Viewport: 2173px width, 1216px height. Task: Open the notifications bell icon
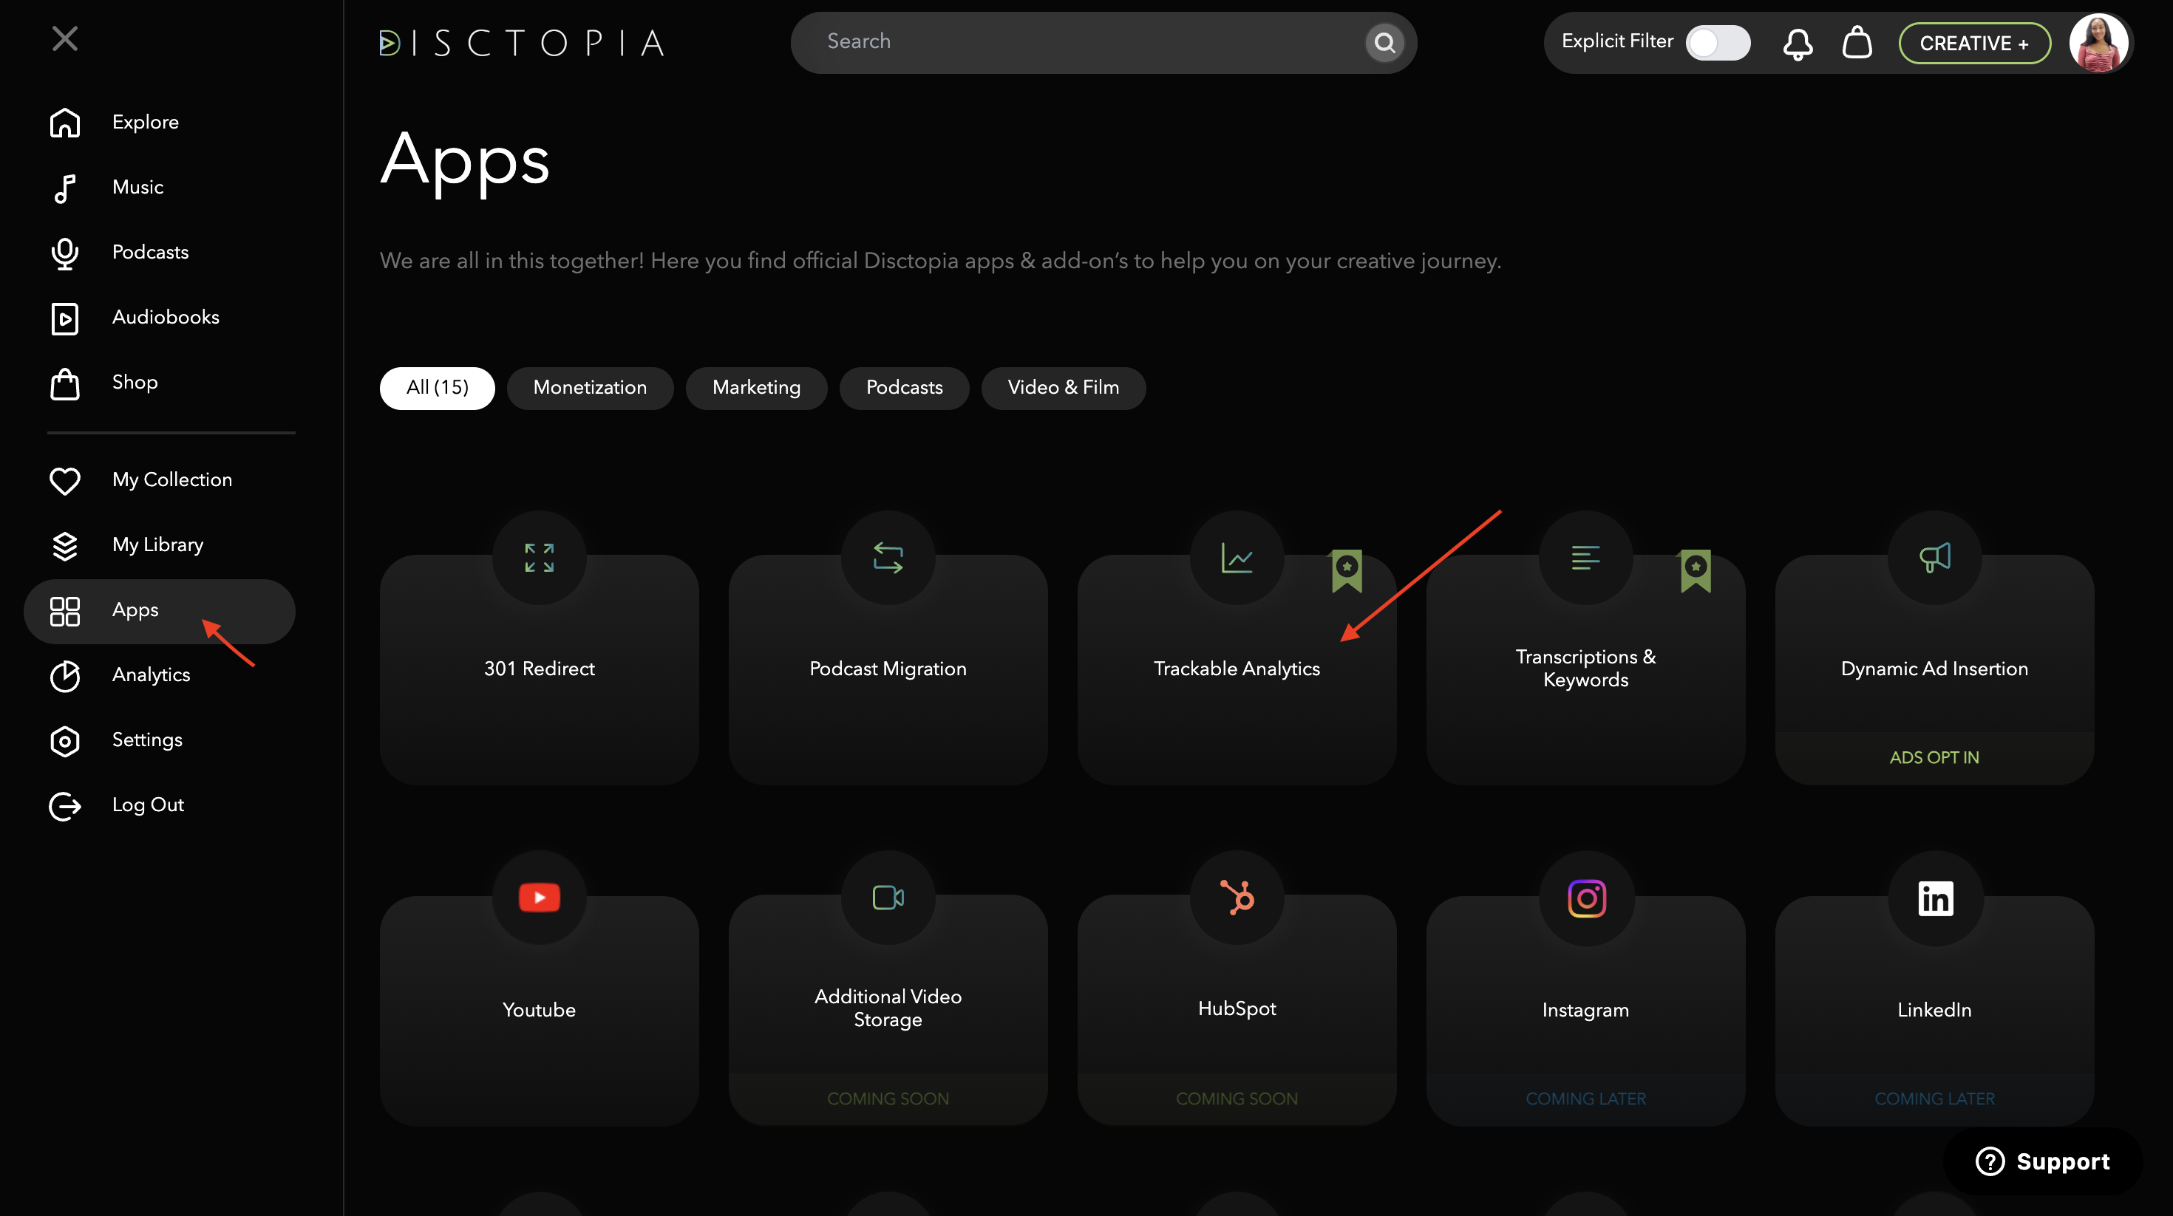coord(1798,43)
